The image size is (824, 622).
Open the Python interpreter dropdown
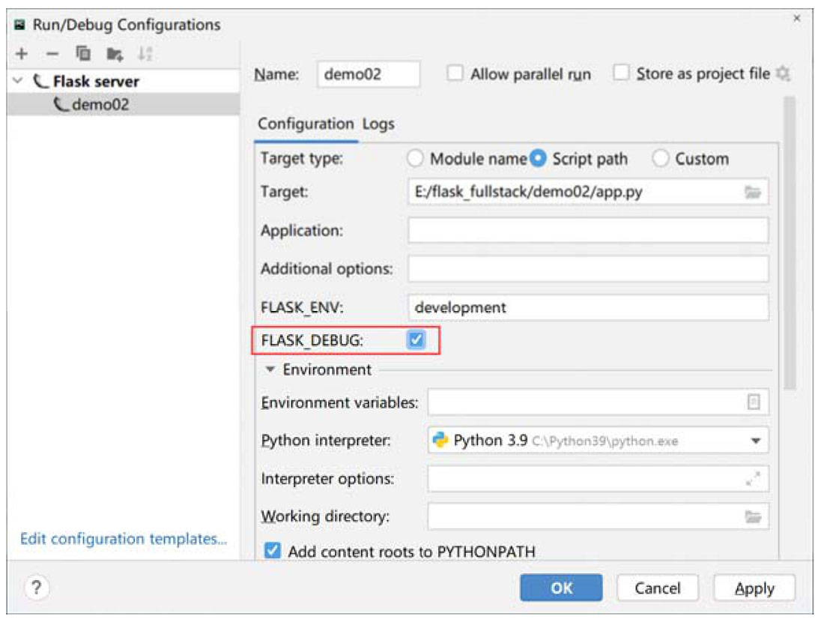[x=754, y=441]
